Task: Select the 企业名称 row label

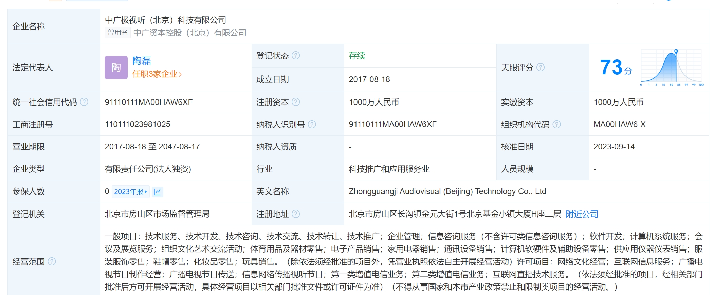Action: (x=29, y=26)
